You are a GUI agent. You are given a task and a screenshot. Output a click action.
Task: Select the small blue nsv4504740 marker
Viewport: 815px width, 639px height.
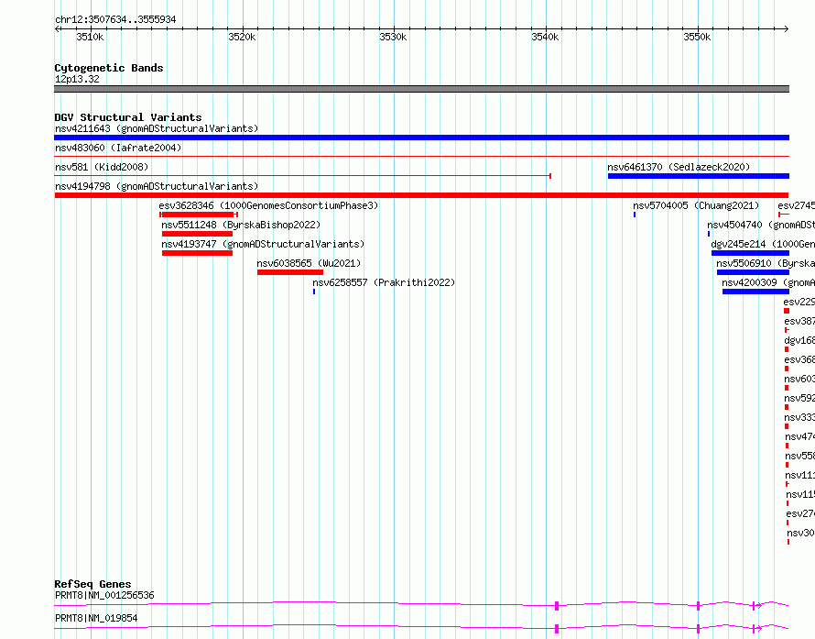point(709,234)
